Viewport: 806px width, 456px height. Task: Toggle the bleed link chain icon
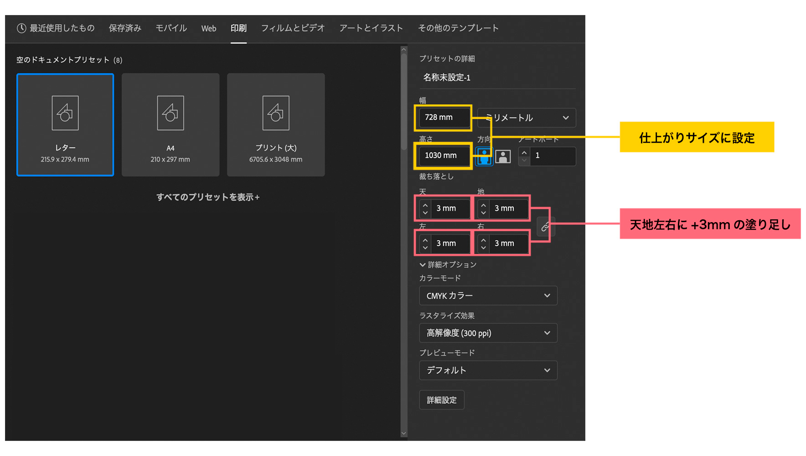[545, 226]
